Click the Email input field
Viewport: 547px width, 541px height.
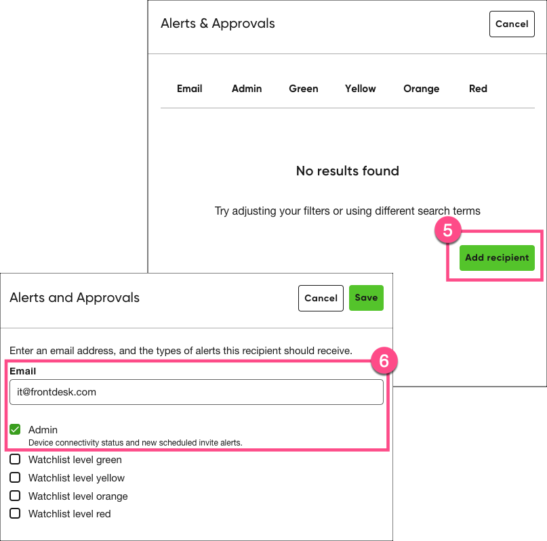point(196,392)
